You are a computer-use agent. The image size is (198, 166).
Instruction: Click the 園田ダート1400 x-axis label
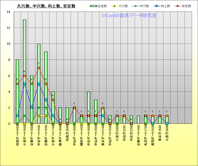point(82,137)
